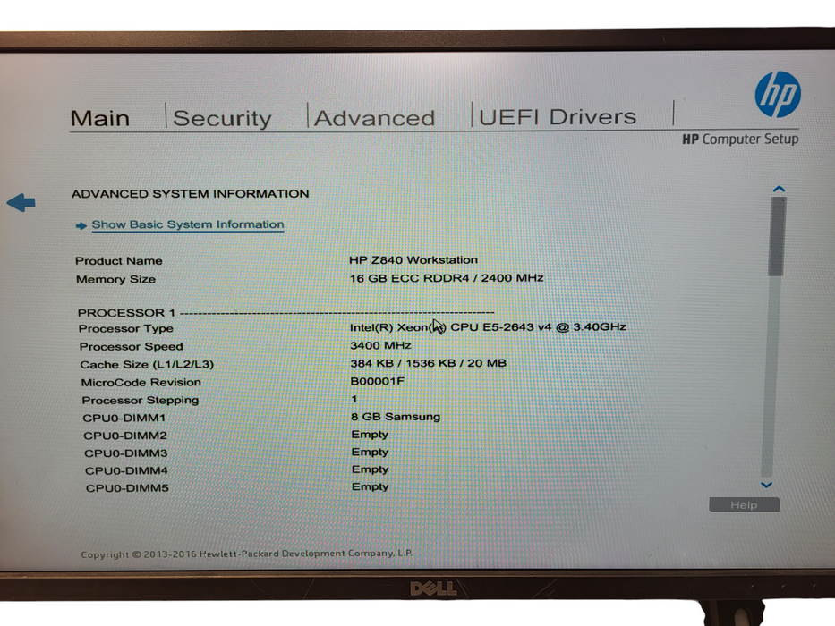Click the HP Computer Setup title text
The height and width of the screenshot is (626, 835).
click(x=740, y=139)
